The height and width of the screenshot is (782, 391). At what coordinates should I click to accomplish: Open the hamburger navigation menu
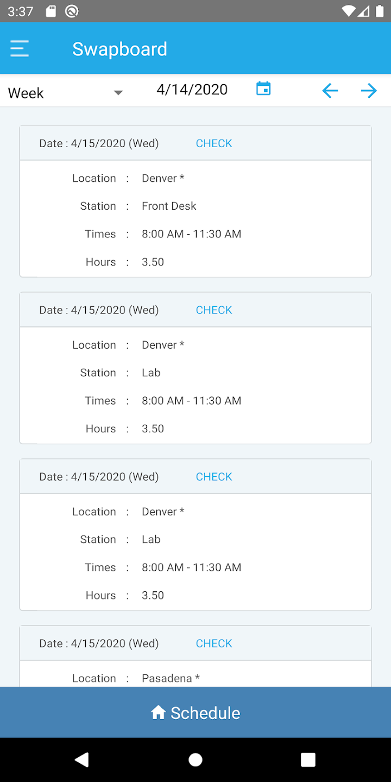coord(20,49)
